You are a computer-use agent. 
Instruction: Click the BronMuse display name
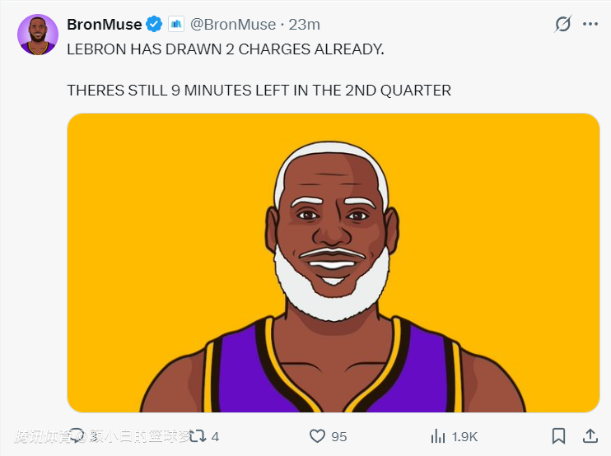coord(104,24)
